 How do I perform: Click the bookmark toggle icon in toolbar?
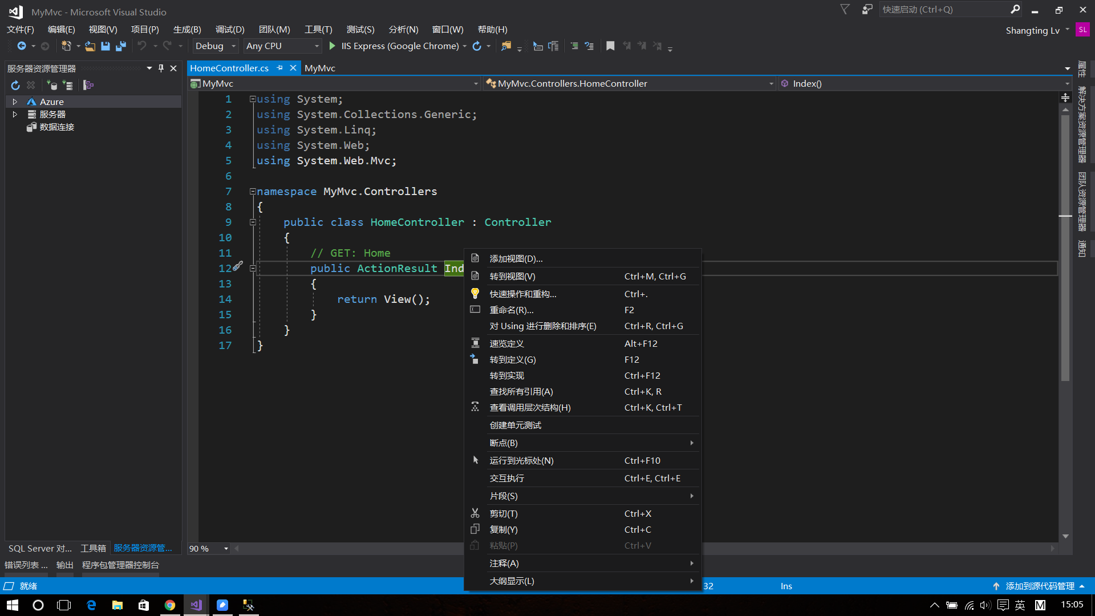point(610,46)
